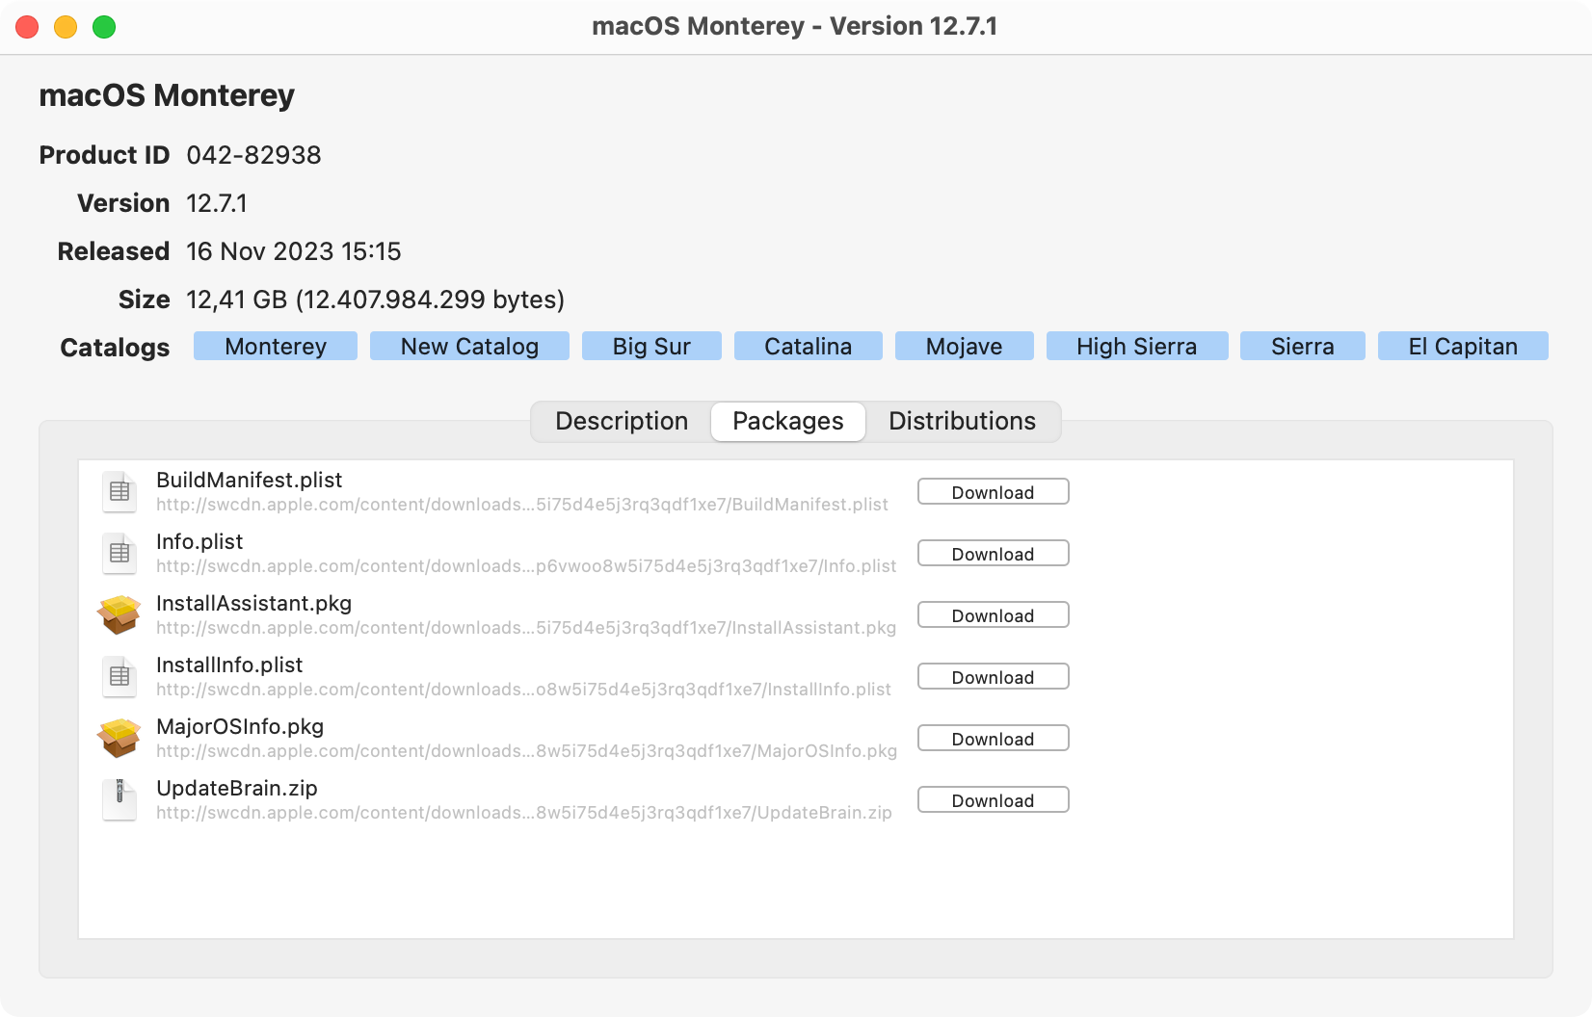Select the UpdateBrain.zip file name
Screen dimensions: 1592x1017
coord(237,788)
